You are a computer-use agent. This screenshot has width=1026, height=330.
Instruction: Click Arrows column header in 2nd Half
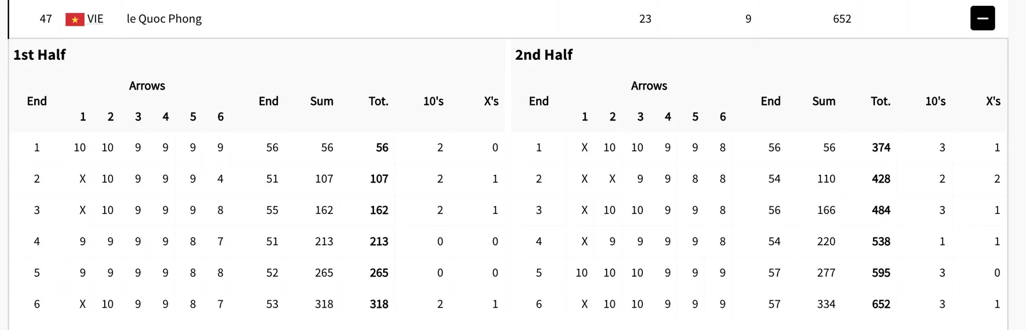pos(649,86)
